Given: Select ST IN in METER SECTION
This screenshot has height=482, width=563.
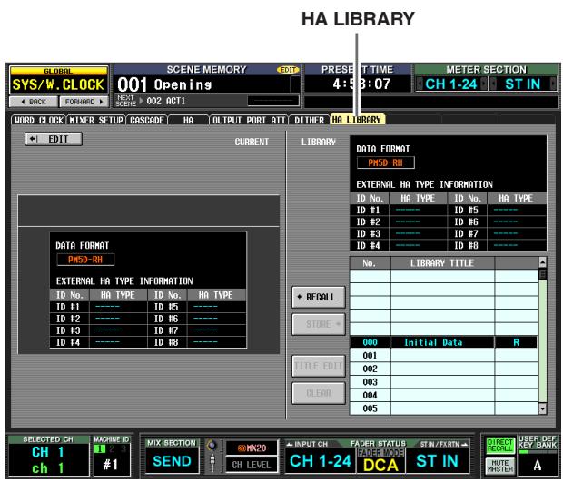Looking at the screenshot, I should [523, 84].
